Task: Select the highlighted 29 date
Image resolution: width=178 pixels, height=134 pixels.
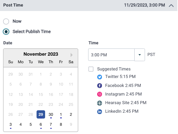Action: 41,114
